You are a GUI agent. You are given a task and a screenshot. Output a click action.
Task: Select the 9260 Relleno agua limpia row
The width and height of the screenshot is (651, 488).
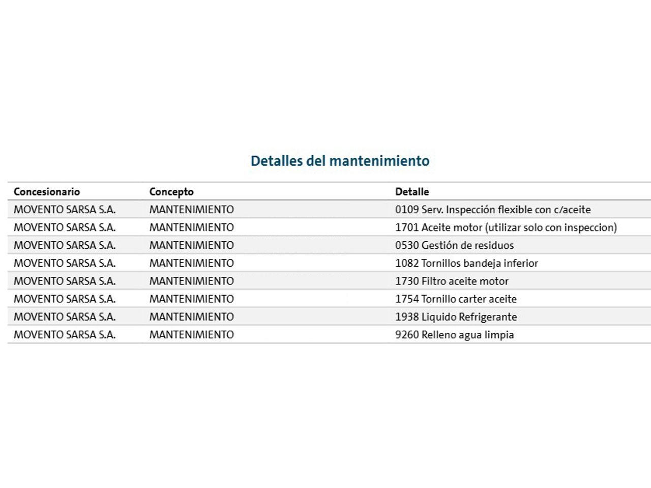454,334
